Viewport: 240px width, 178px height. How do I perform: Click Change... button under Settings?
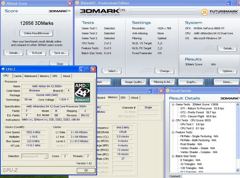click(x=165, y=71)
